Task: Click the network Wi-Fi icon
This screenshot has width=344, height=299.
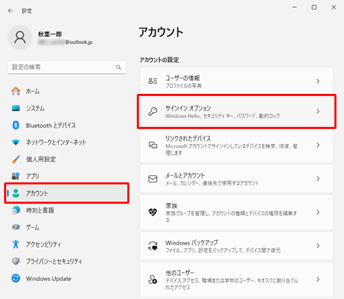Action: pyautogui.click(x=16, y=142)
